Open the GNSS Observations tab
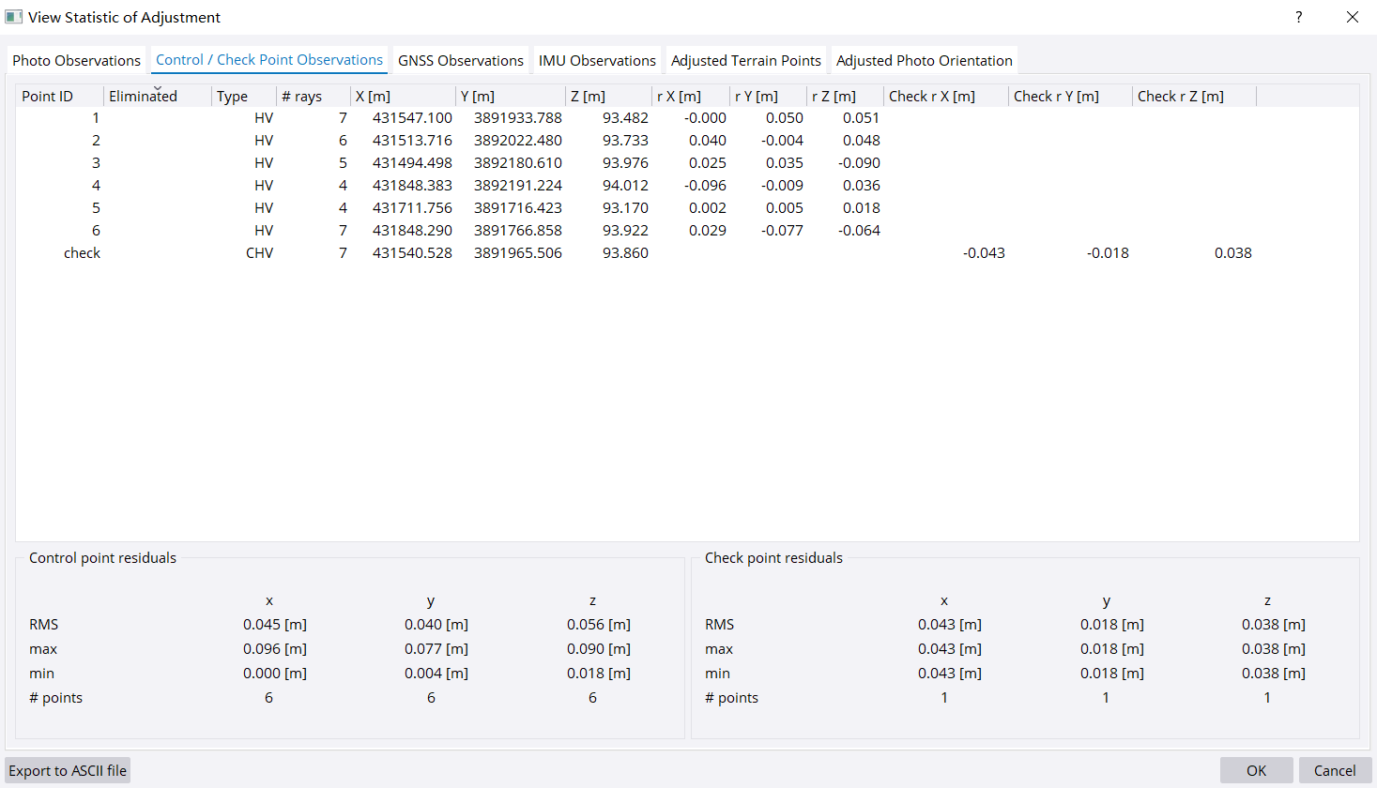 [460, 60]
